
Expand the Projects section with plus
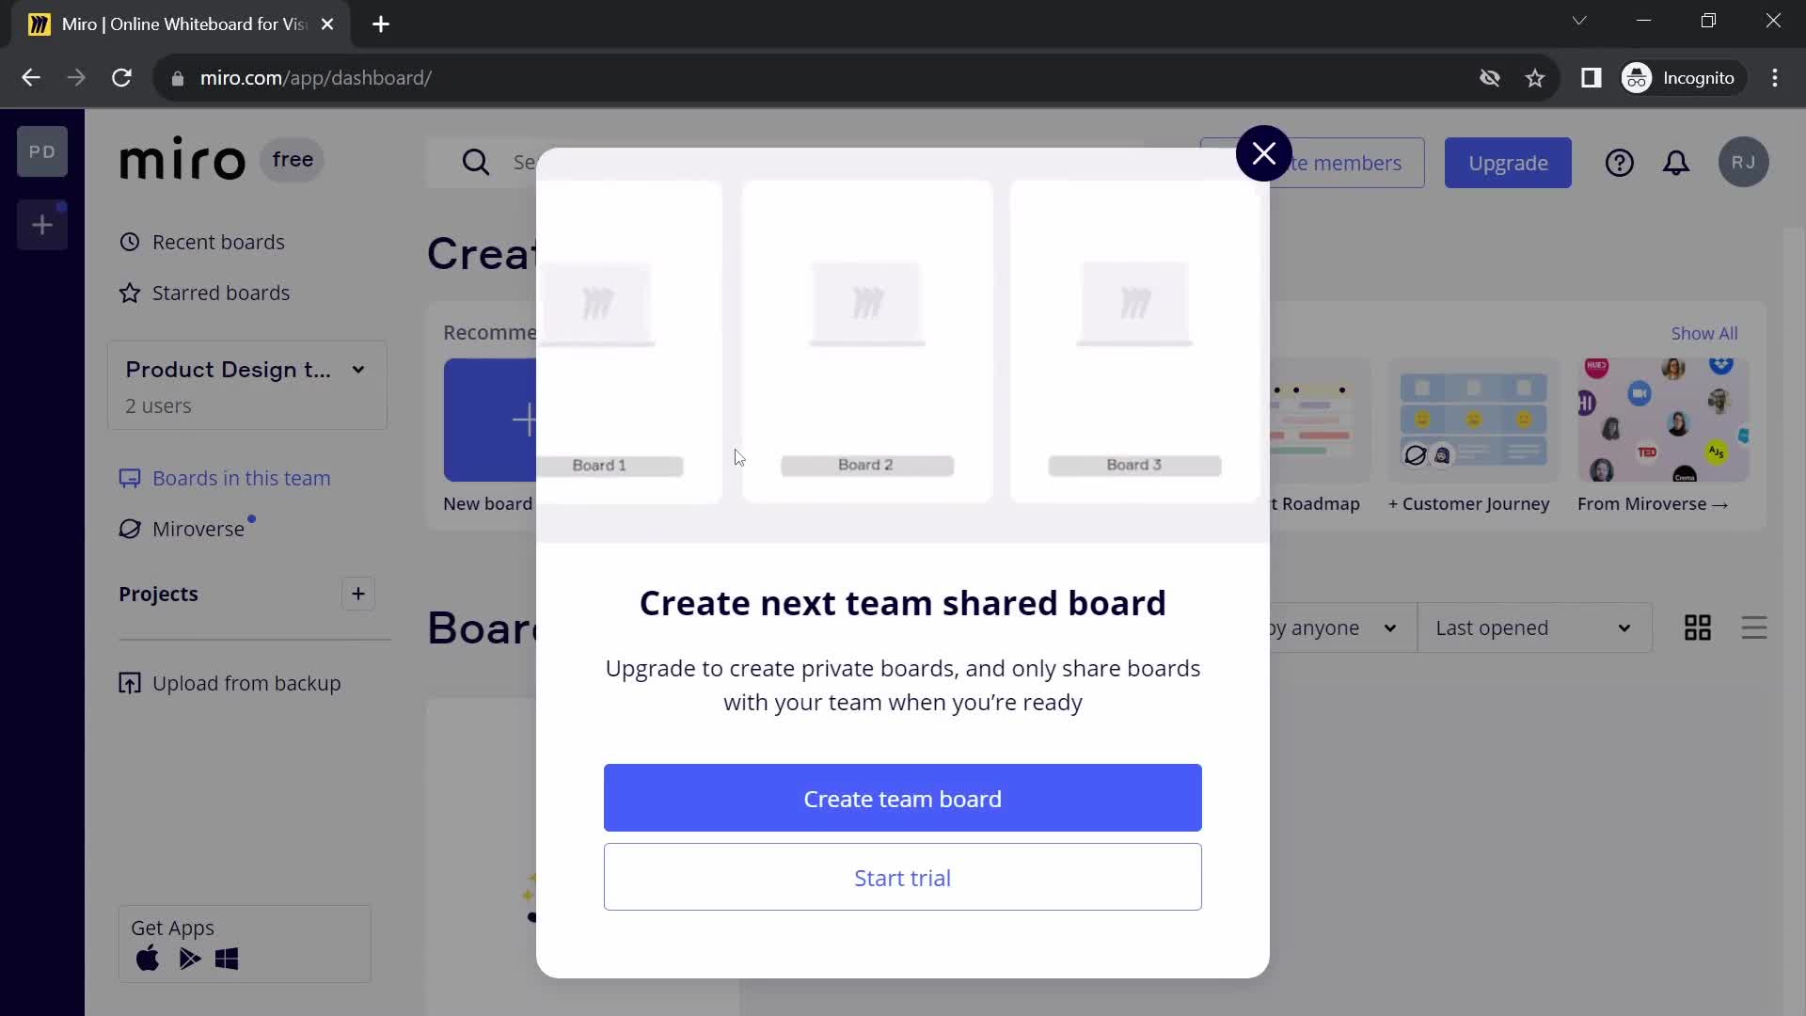358,593
